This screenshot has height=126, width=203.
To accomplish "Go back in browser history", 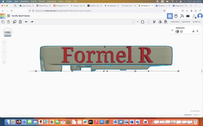I will 3,11.
